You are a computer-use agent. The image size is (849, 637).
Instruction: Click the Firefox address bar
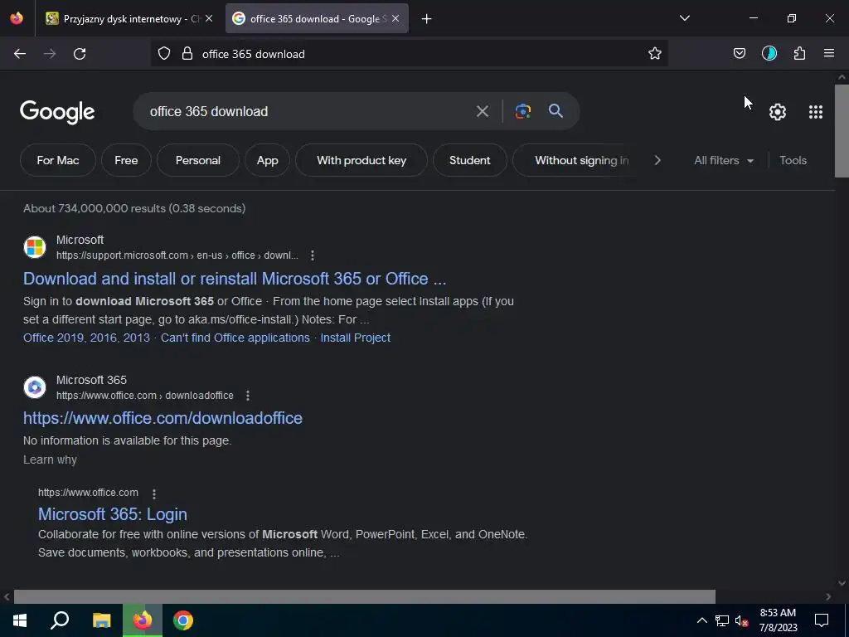(409, 54)
